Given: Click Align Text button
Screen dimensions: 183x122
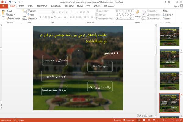Looking at the screenshot, I should coord(101,15).
